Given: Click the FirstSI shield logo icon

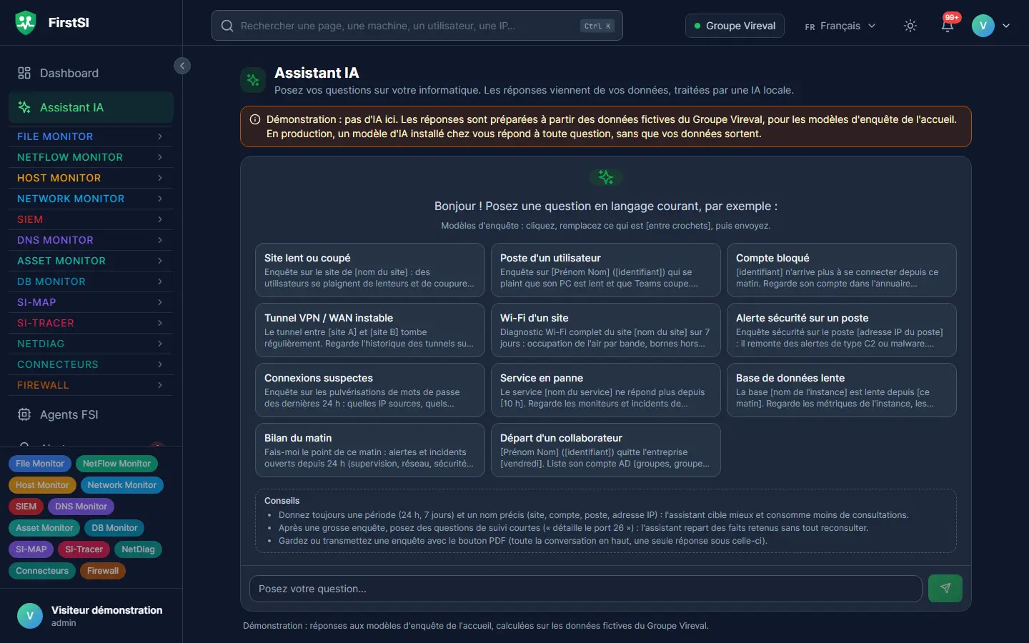Looking at the screenshot, I should coord(26,23).
